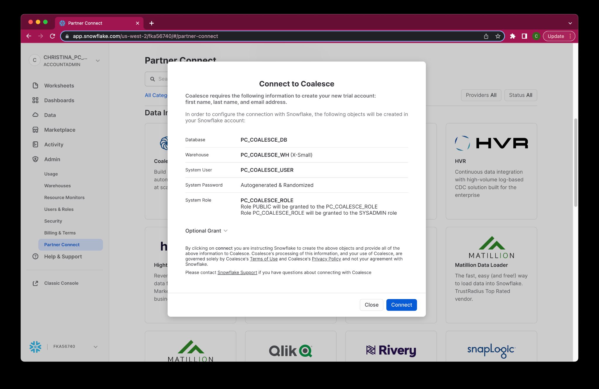Expand the FKA56740 account selector chevron
The width and height of the screenshot is (599, 389).
[x=95, y=347]
